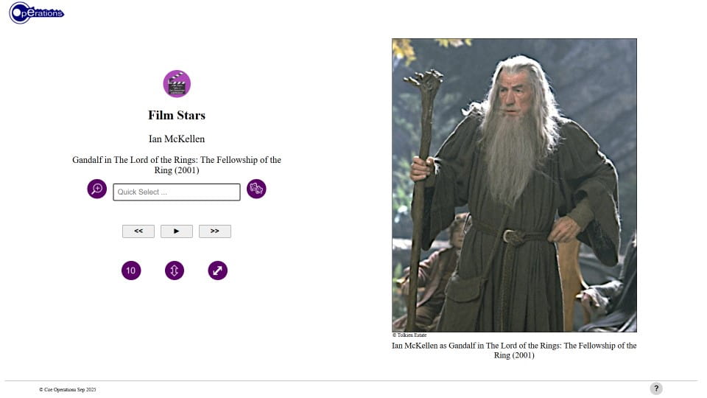Click the Gandalf role description below the name
Viewport: 707px width, 398px height.
click(x=177, y=164)
